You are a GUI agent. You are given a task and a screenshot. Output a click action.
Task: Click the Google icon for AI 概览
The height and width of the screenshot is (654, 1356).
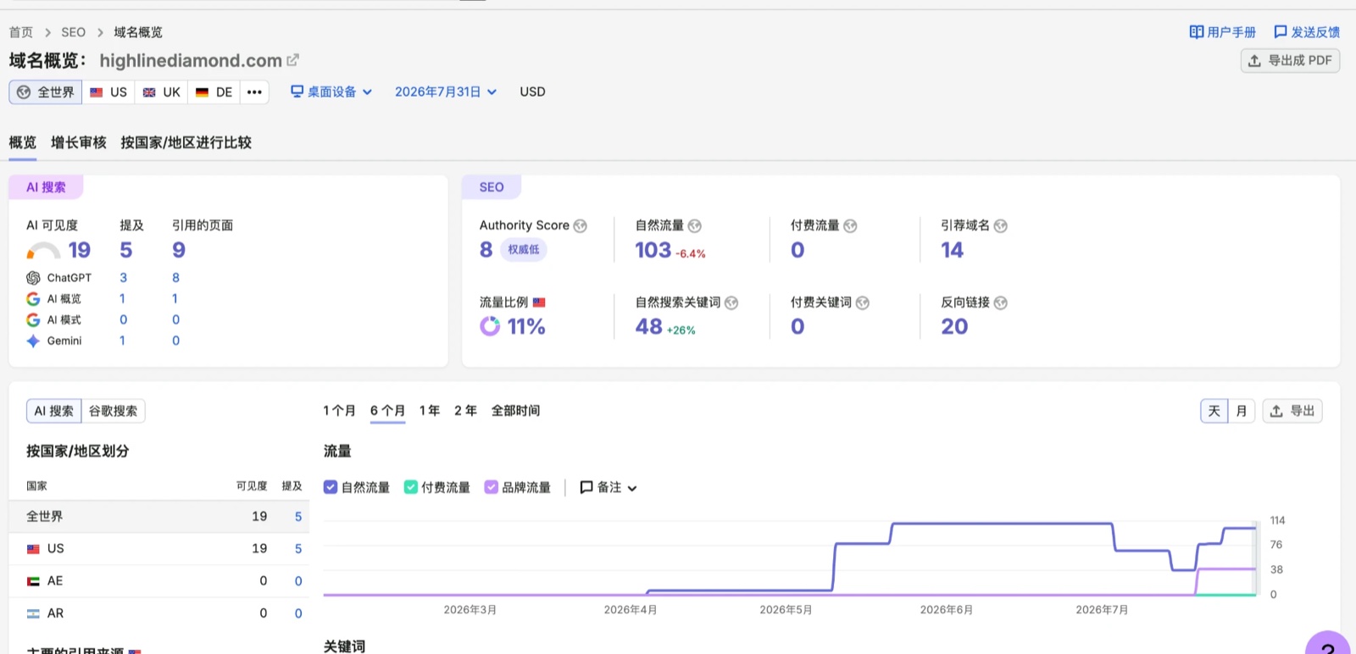[x=33, y=299]
